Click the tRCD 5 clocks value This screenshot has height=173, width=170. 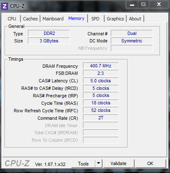(x=101, y=88)
